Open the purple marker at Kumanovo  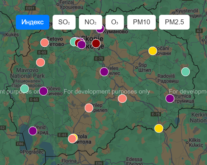[100, 29]
